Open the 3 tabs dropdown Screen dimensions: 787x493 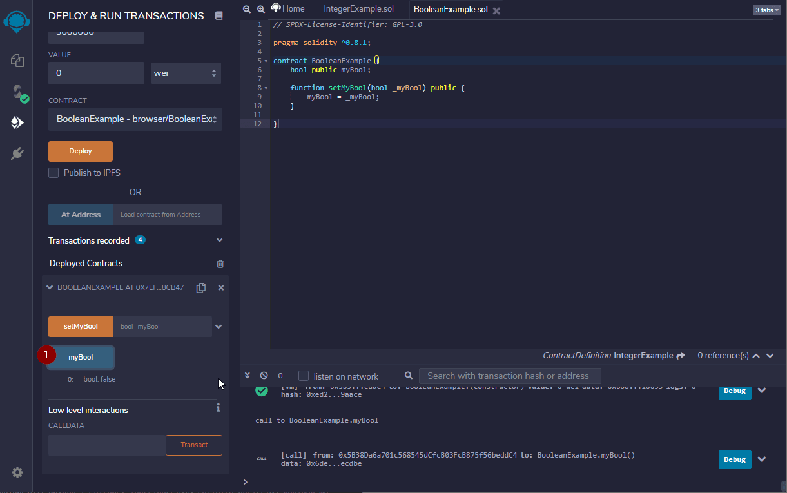766,10
